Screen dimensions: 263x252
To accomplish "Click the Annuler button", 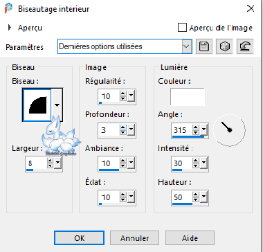I will (134, 238).
